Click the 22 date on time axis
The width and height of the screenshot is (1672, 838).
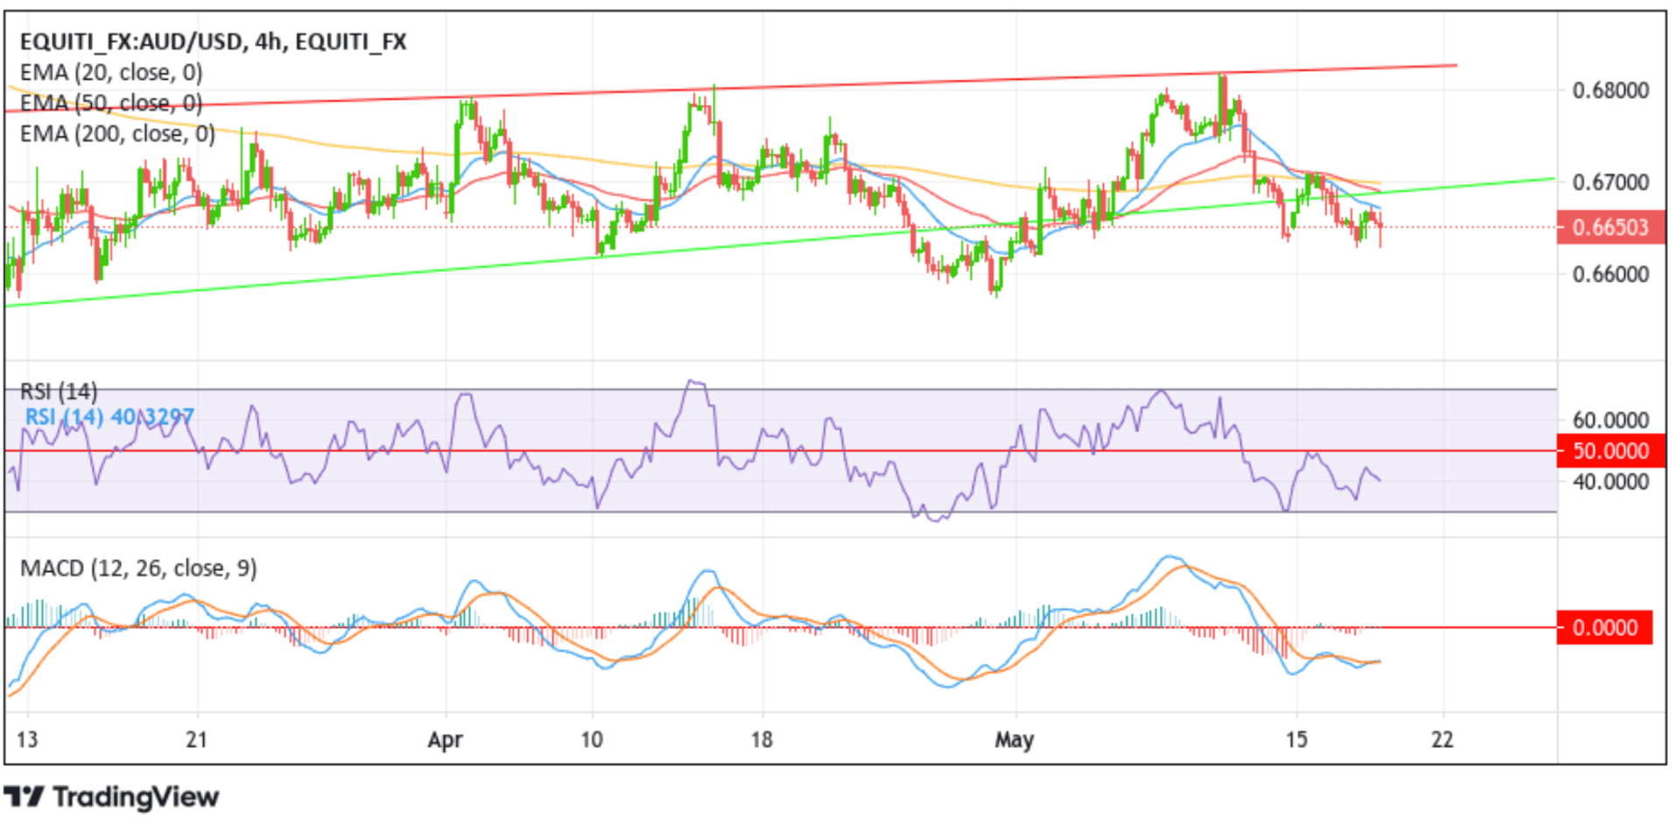(1443, 740)
